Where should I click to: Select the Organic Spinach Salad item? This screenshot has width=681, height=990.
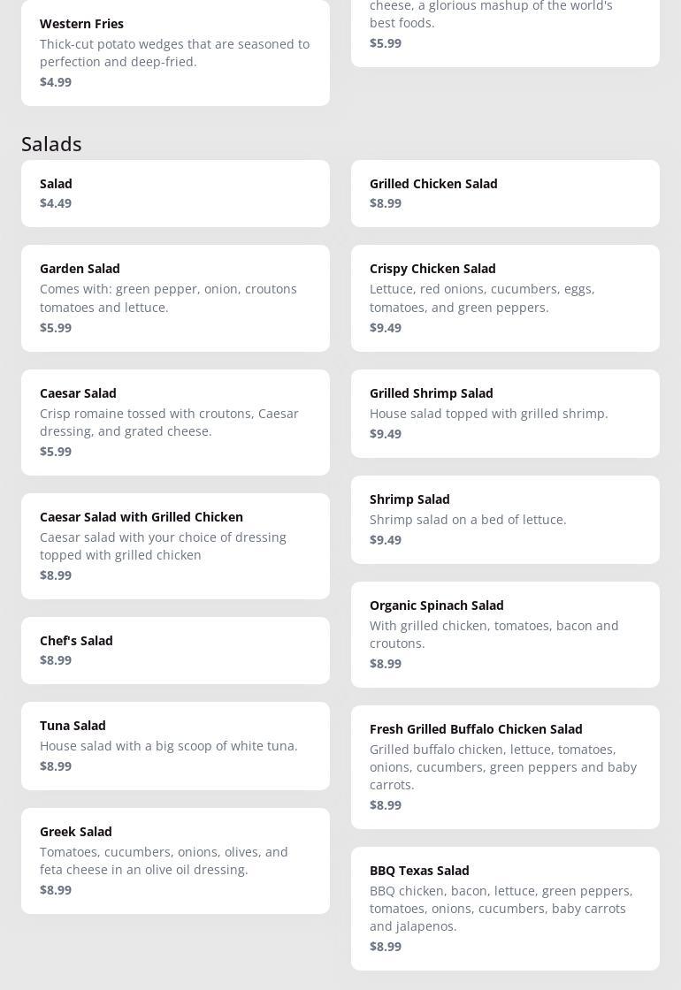click(x=505, y=634)
